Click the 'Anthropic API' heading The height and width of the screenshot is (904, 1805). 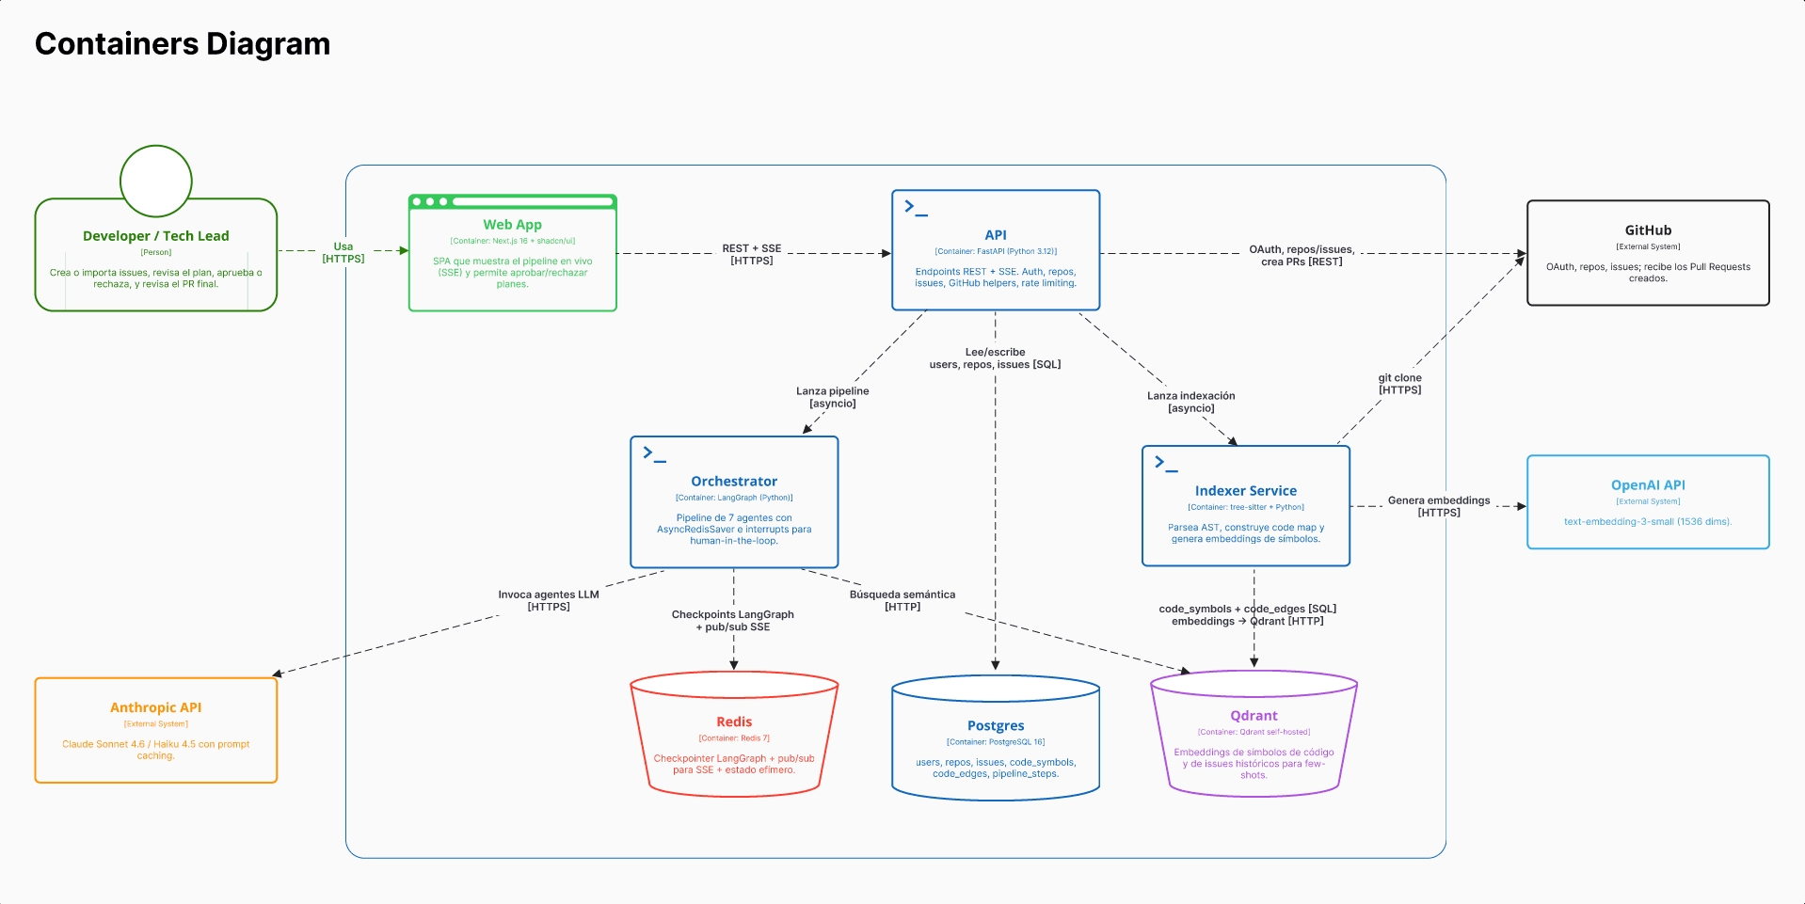(x=156, y=707)
